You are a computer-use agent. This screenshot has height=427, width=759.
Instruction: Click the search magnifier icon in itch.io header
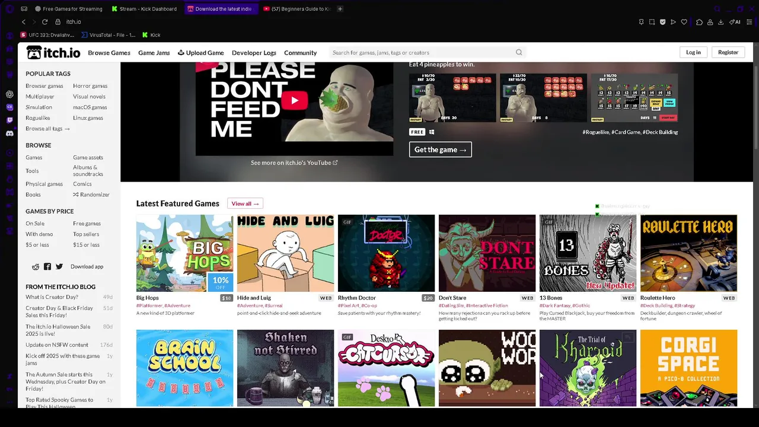click(519, 53)
